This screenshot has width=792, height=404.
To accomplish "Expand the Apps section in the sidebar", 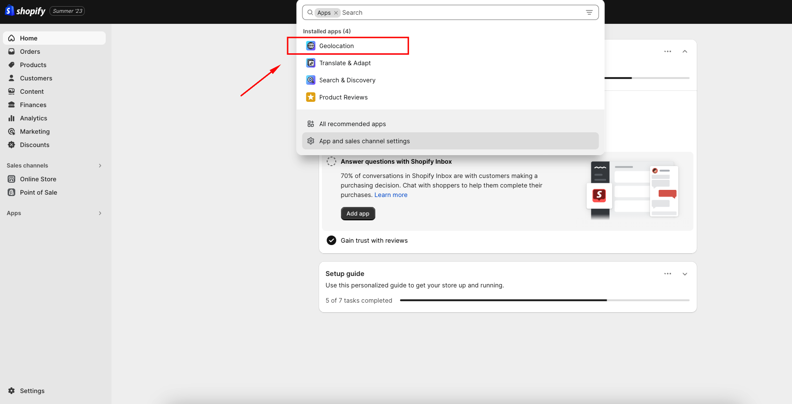I will (x=100, y=213).
